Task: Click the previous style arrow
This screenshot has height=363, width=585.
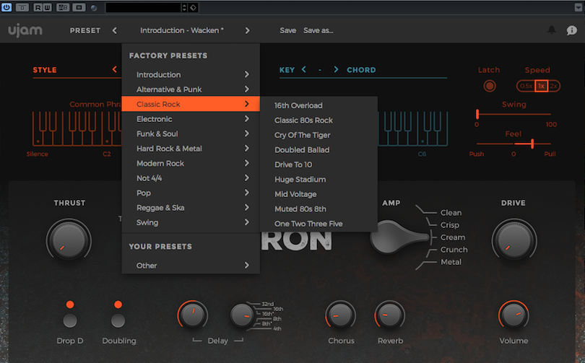Action: tap(115, 69)
